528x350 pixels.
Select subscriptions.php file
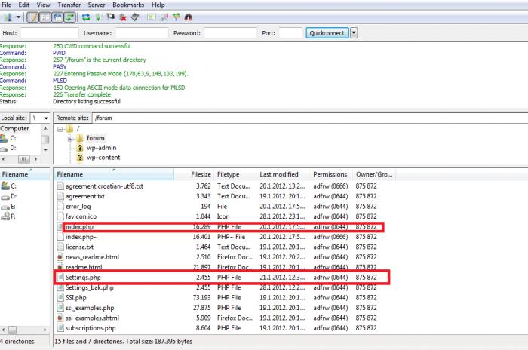pyautogui.click(x=91, y=328)
